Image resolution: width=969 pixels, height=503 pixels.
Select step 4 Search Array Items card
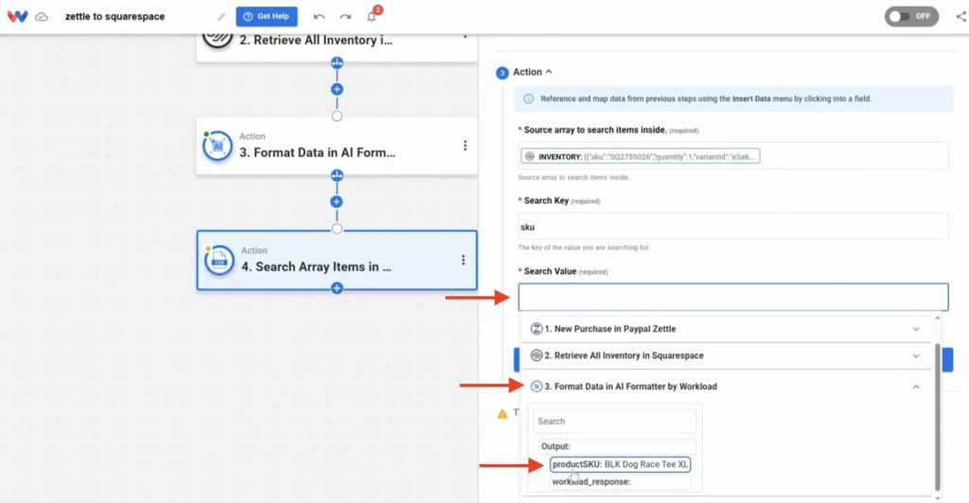(337, 260)
